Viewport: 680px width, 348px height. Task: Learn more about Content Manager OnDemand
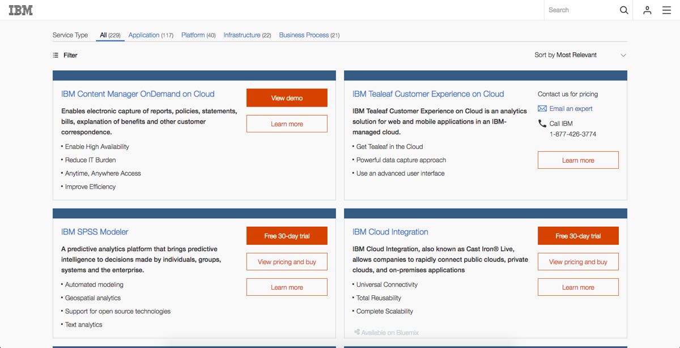click(287, 124)
